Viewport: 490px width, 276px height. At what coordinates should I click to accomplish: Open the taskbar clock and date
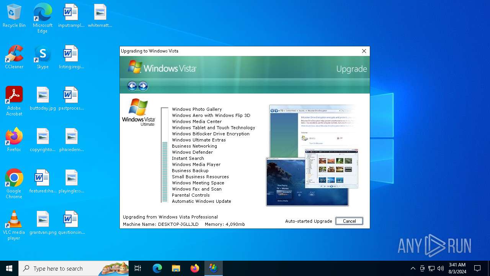pyautogui.click(x=457, y=268)
